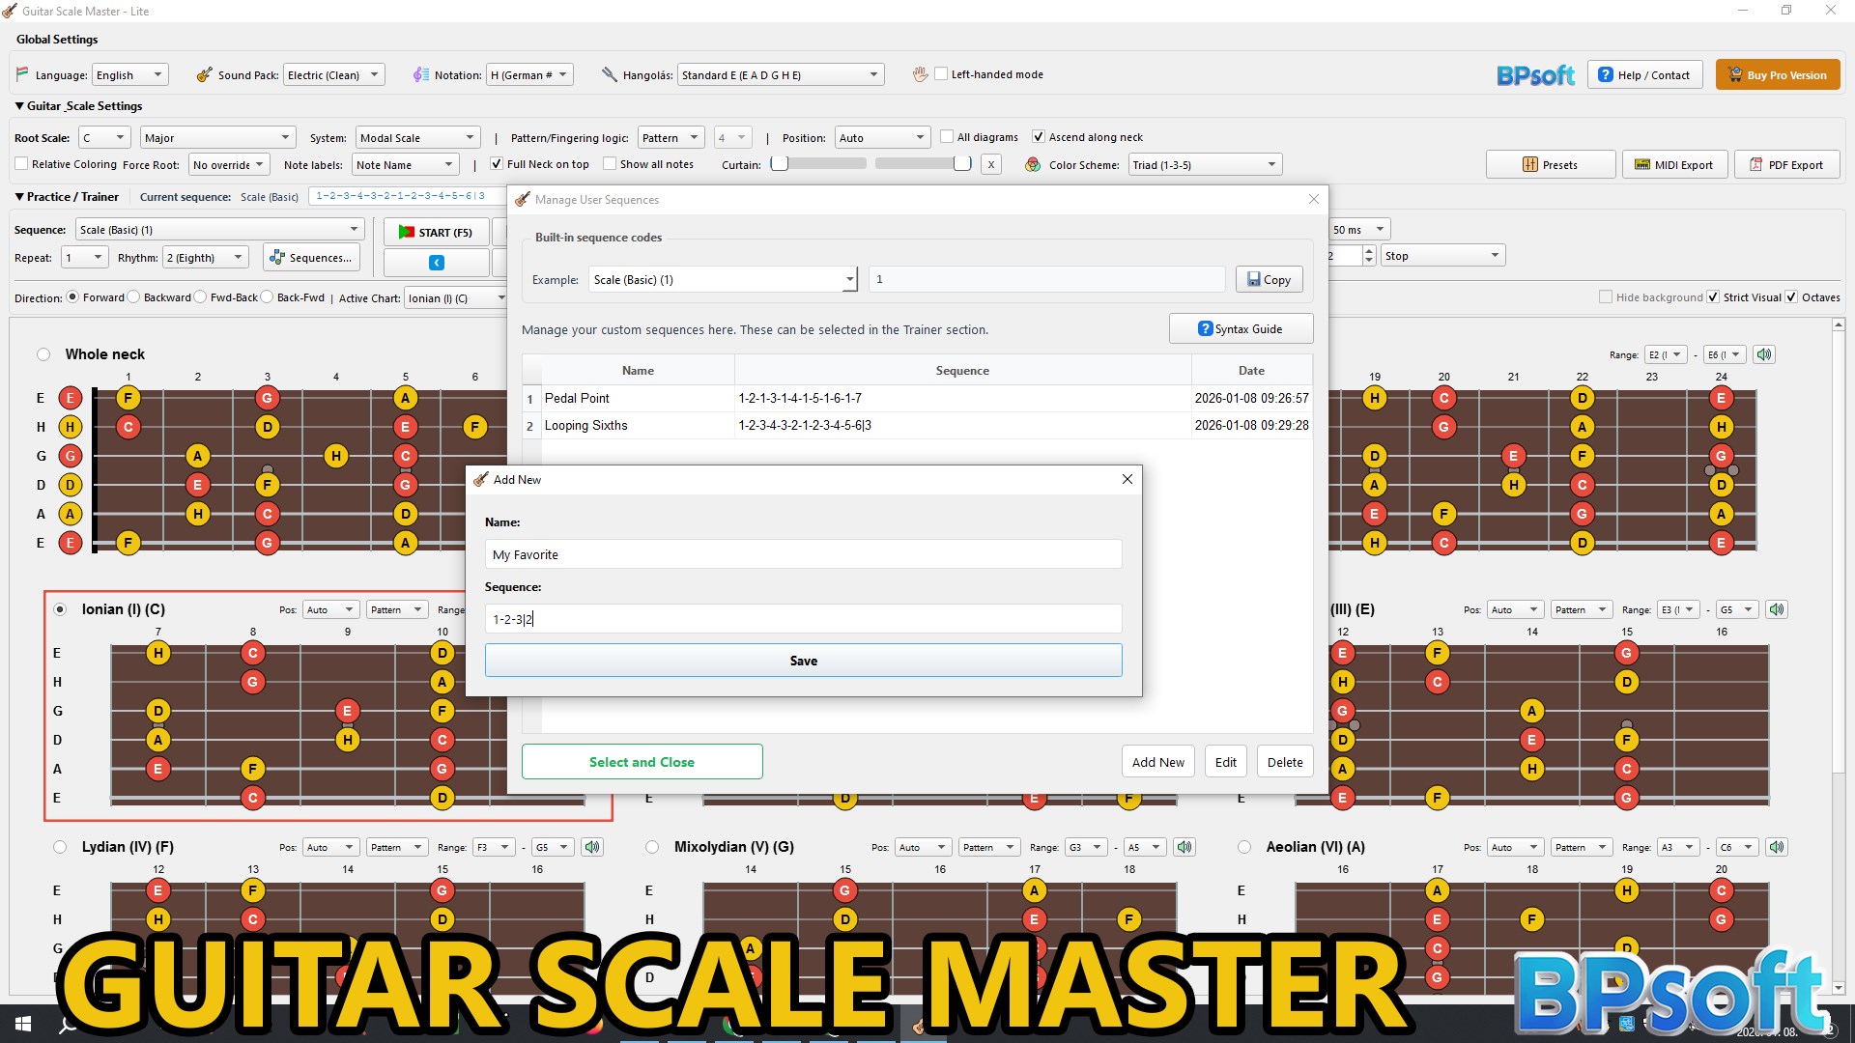Click Add New in sequences manager
Image resolution: width=1855 pixels, height=1043 pixels.
coord(1157,762)
